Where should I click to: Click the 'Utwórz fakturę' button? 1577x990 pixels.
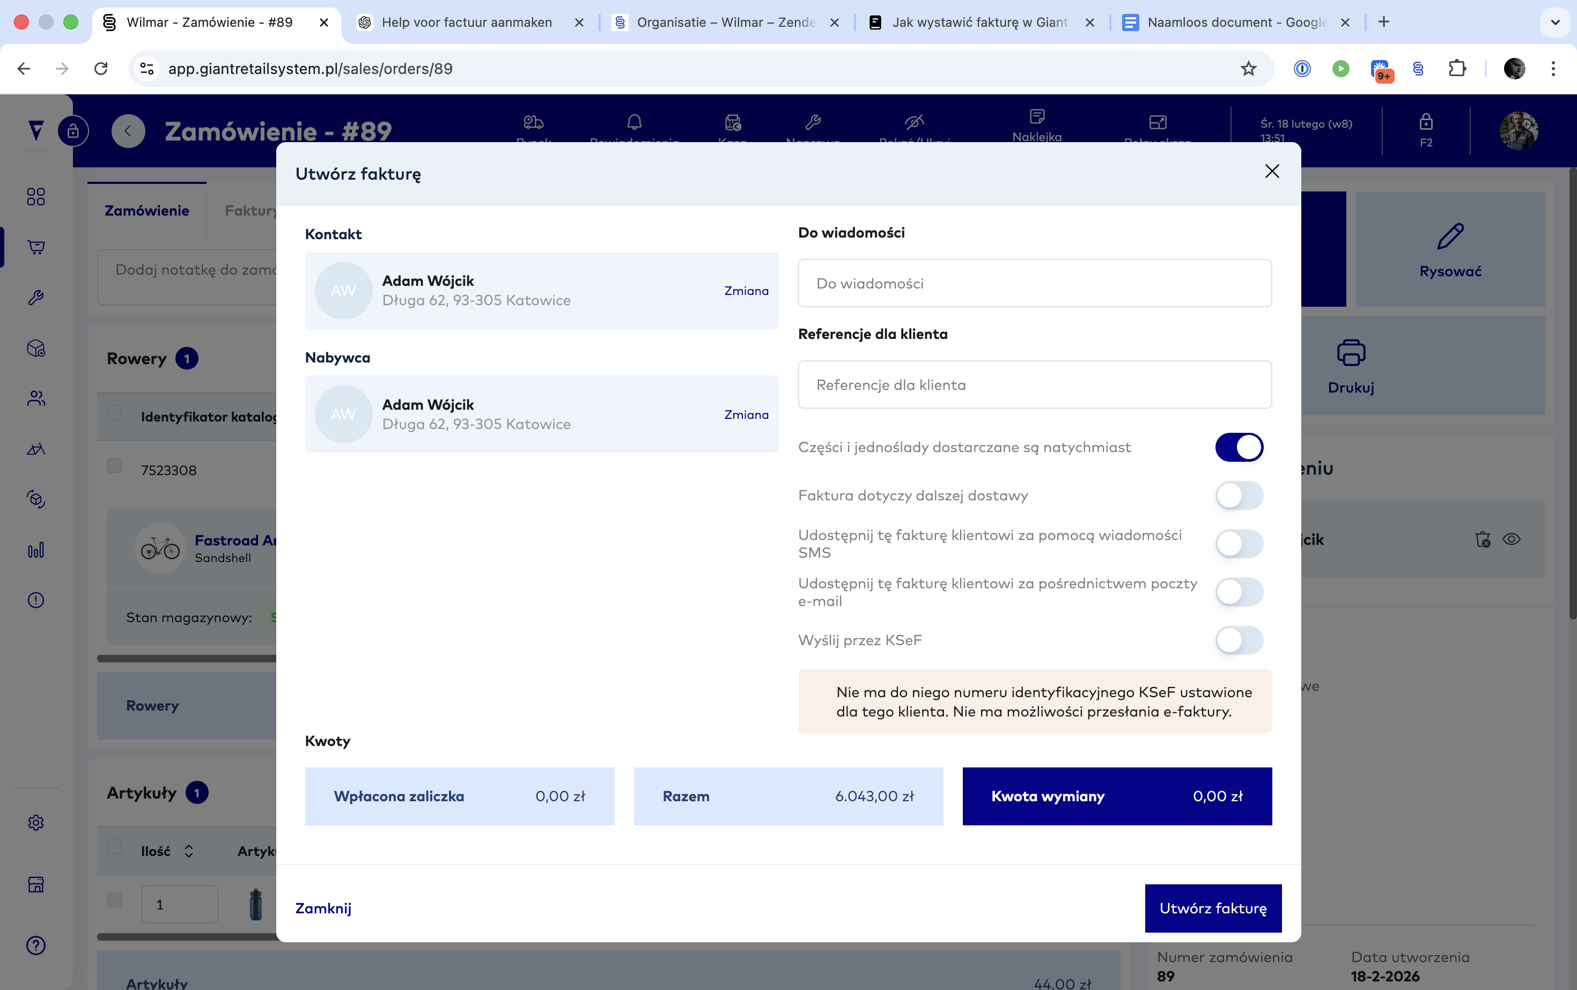1213,908
